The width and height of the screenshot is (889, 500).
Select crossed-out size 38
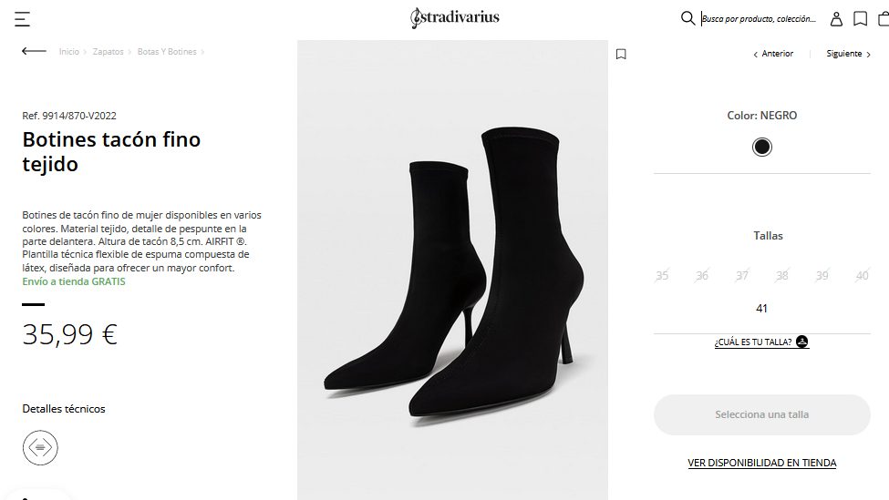[781, 276]
